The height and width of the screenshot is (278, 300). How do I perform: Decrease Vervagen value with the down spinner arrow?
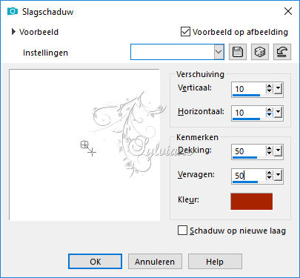click(x=270, y=178)
